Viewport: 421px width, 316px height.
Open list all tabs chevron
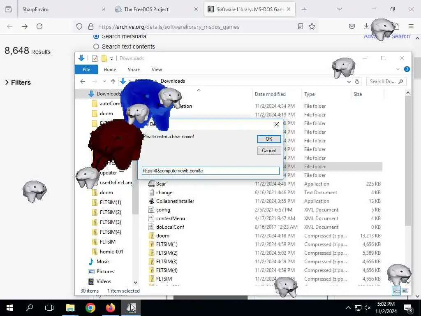coord(340,9)
